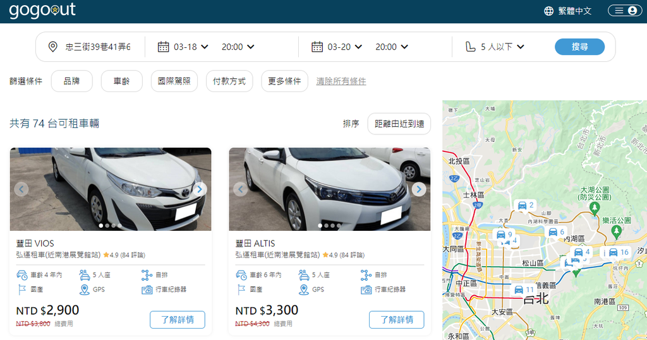Select the map car marker labeled 6
Screen dimensions: 647x340
(x=556, y=232)
